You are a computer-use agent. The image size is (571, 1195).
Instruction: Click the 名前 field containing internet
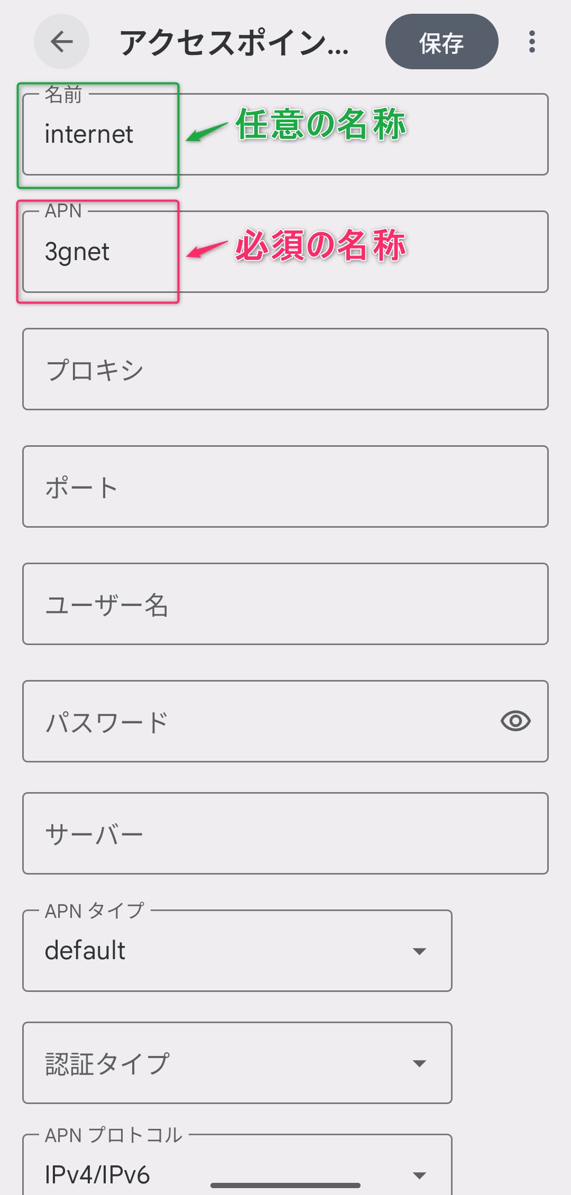pyautogui.click(x=285, y=134)
